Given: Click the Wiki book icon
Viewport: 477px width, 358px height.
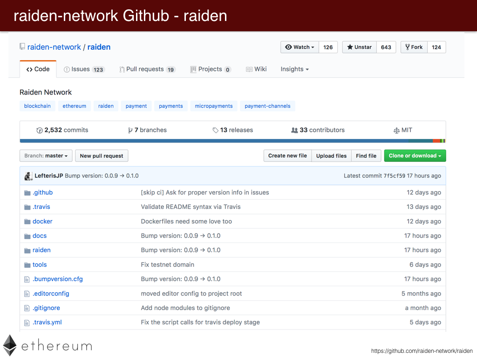Looking at the screenshot, I should (249, 69).
